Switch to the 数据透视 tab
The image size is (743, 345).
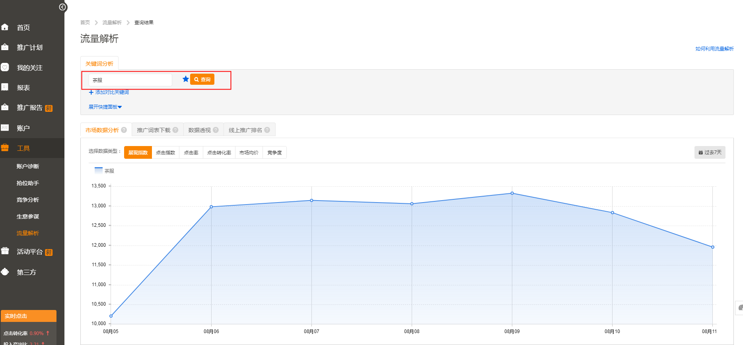tap(199, 130)
